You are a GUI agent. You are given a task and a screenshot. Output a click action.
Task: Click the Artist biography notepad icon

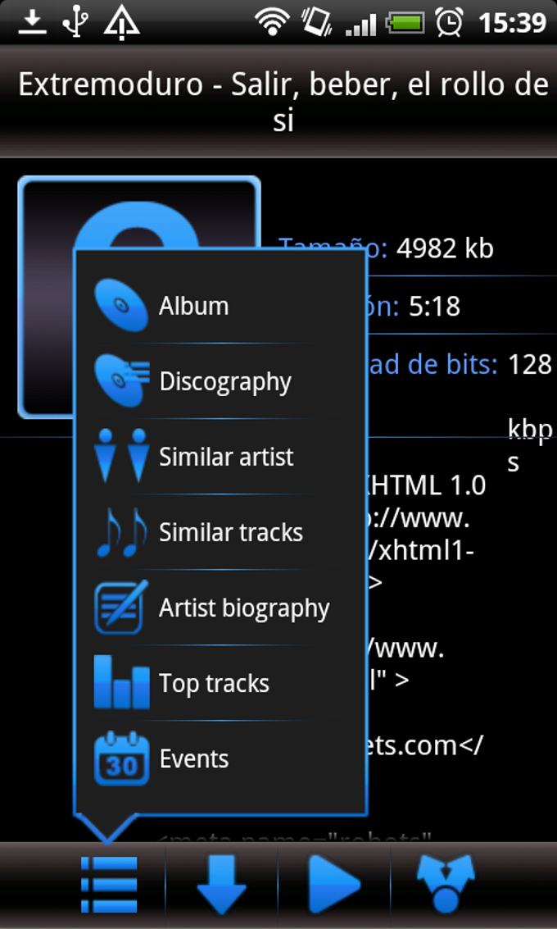(121, 608)
